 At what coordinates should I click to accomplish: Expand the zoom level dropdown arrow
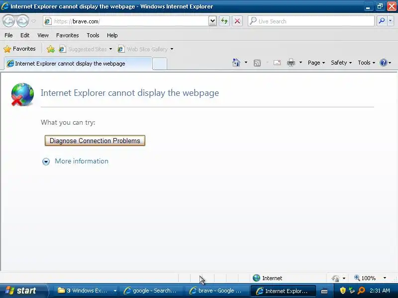coord(385,278)
